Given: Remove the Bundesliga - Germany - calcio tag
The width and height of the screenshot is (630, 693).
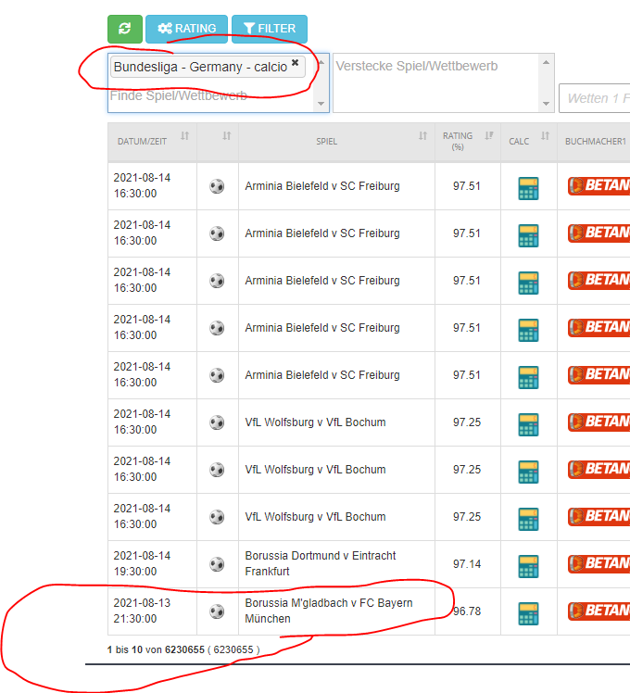Looking at the screenshot, I should point(295,63).
